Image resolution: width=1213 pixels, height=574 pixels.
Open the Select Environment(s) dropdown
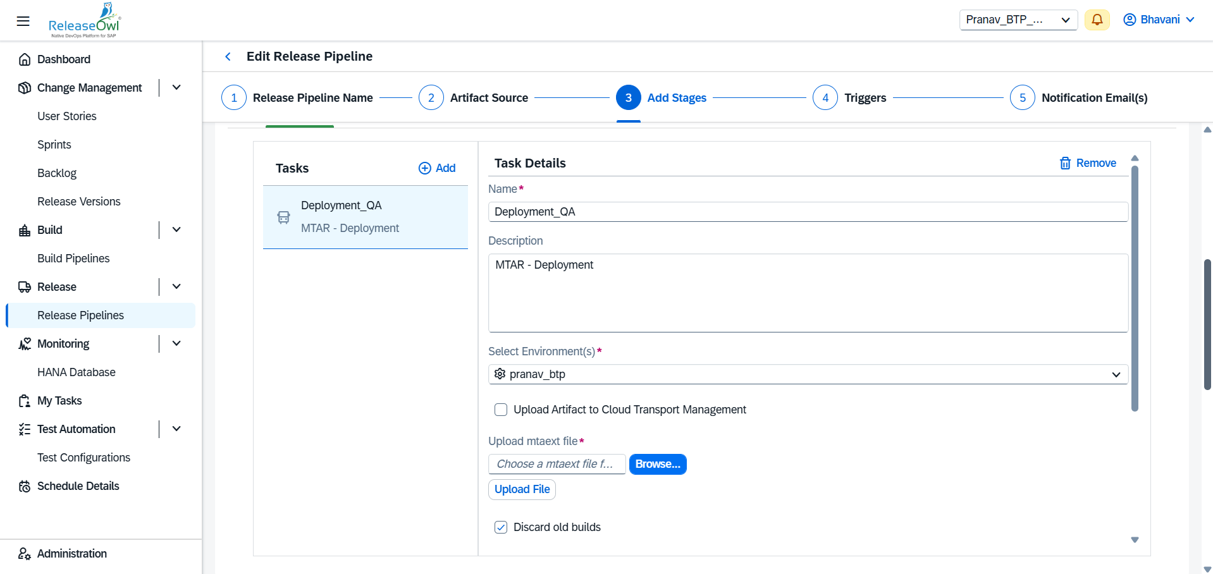808,374
